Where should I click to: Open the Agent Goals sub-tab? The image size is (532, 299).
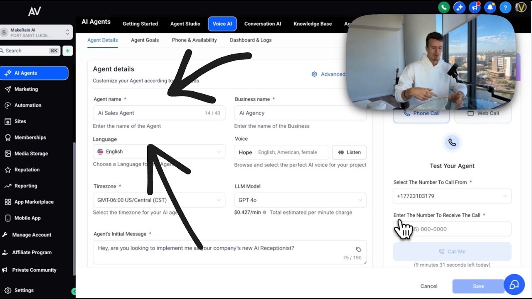pyautogui.click(x=145, y=40)
